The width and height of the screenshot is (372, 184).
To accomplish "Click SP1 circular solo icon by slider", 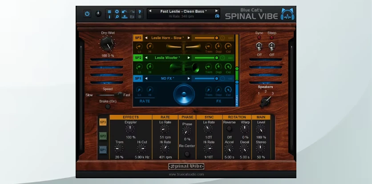I will [x=222, y=79].
